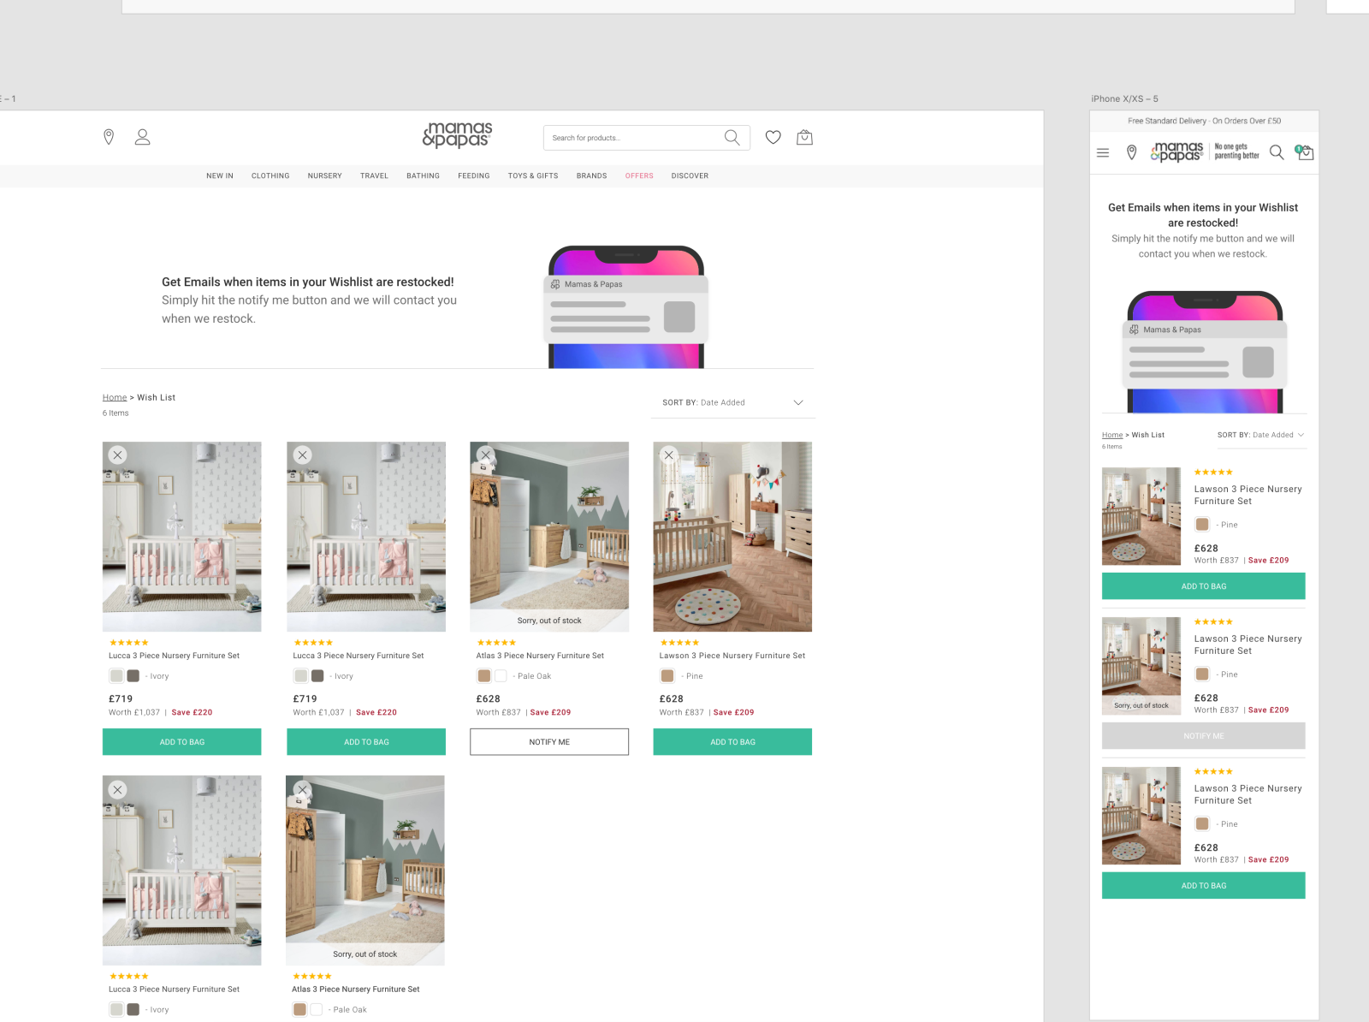Viewport: 1369px width, 1022px height.
Task: Tap the location pin icon on iPhone header
Action: 1131,152
